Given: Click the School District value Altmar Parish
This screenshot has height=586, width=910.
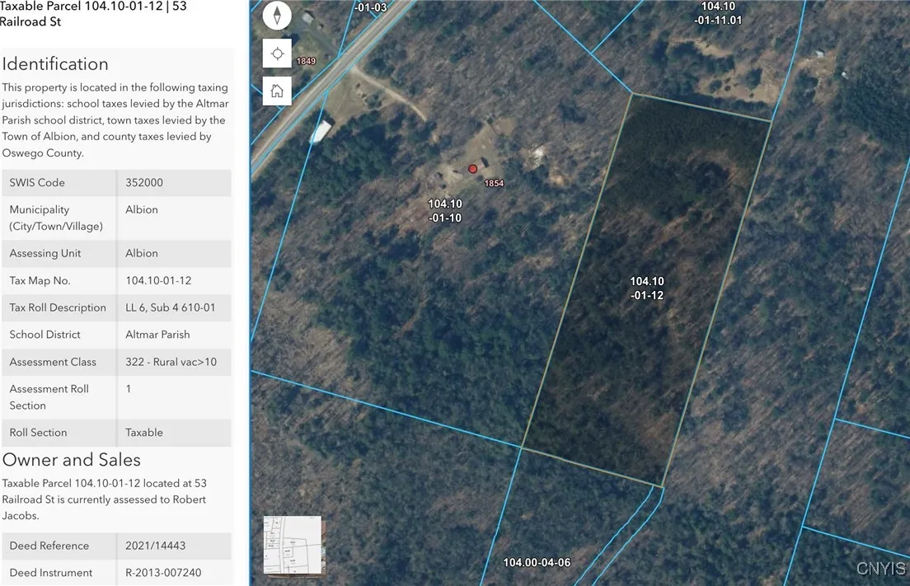Looking at the screenshot, I should [x=157, y=335].
